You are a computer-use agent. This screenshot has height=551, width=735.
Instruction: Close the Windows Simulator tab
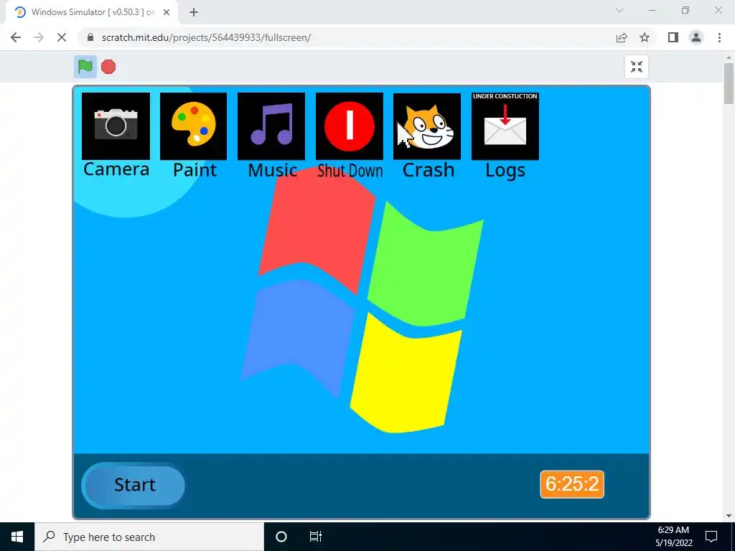[167, 12]
